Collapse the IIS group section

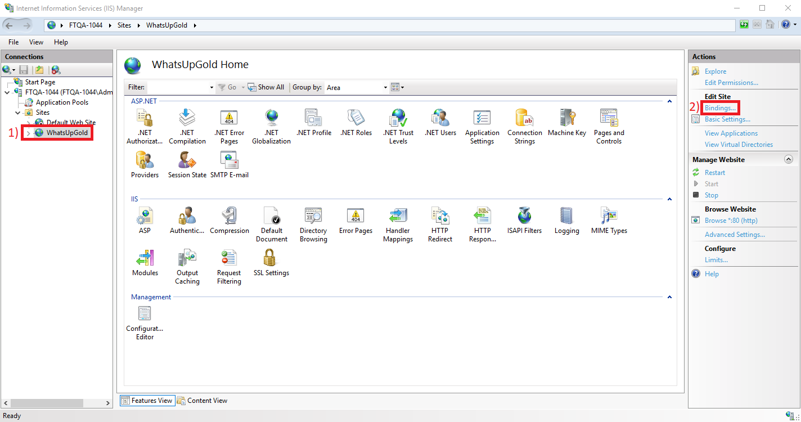click(x=669, y=199)
